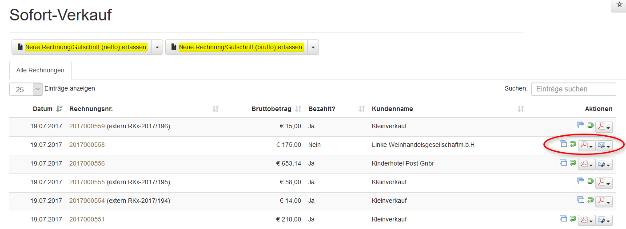
Task: Click the copy icon for invoice 2017000558
Action: pyautogui.click(x=563, y=144)
